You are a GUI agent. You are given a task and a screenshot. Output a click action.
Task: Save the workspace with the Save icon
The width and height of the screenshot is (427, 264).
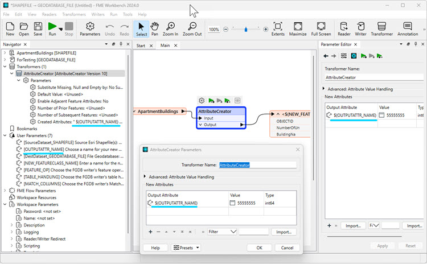coord(38,29)
